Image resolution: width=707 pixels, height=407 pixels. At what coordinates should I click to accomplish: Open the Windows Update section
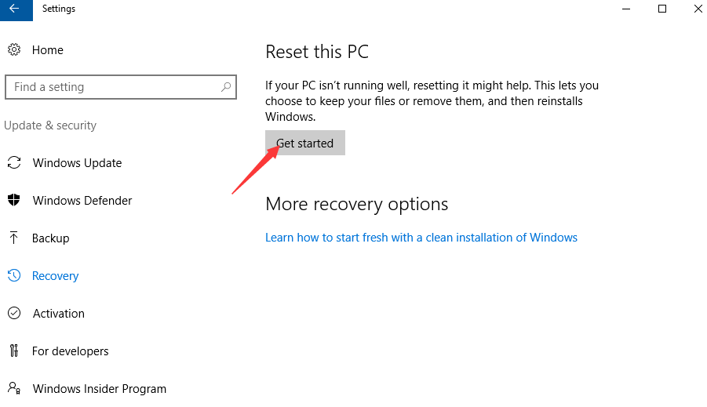[77, 162]
